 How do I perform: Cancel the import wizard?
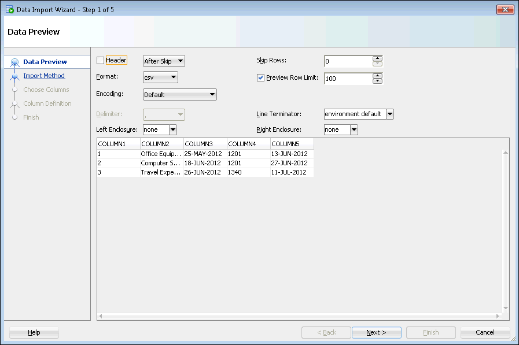click(x=485, y=332)
